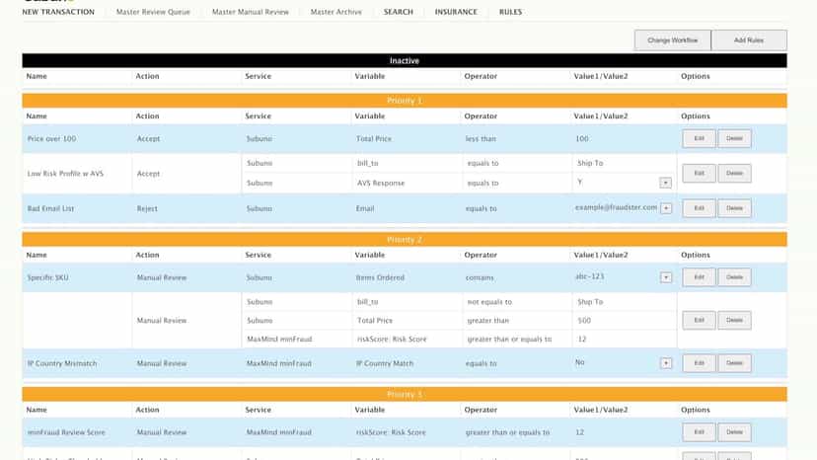Click the 'not equals to' operator cell
This screenshot has height=460, width=817.
[489, 302]
